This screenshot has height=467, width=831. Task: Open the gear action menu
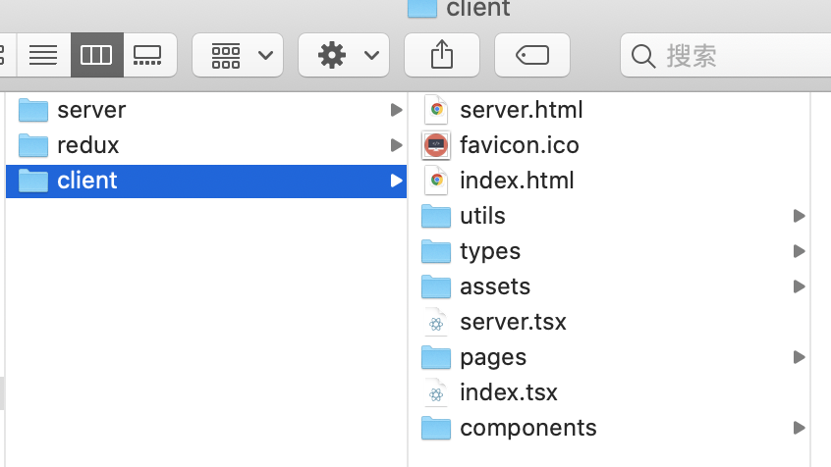(344, 55)
